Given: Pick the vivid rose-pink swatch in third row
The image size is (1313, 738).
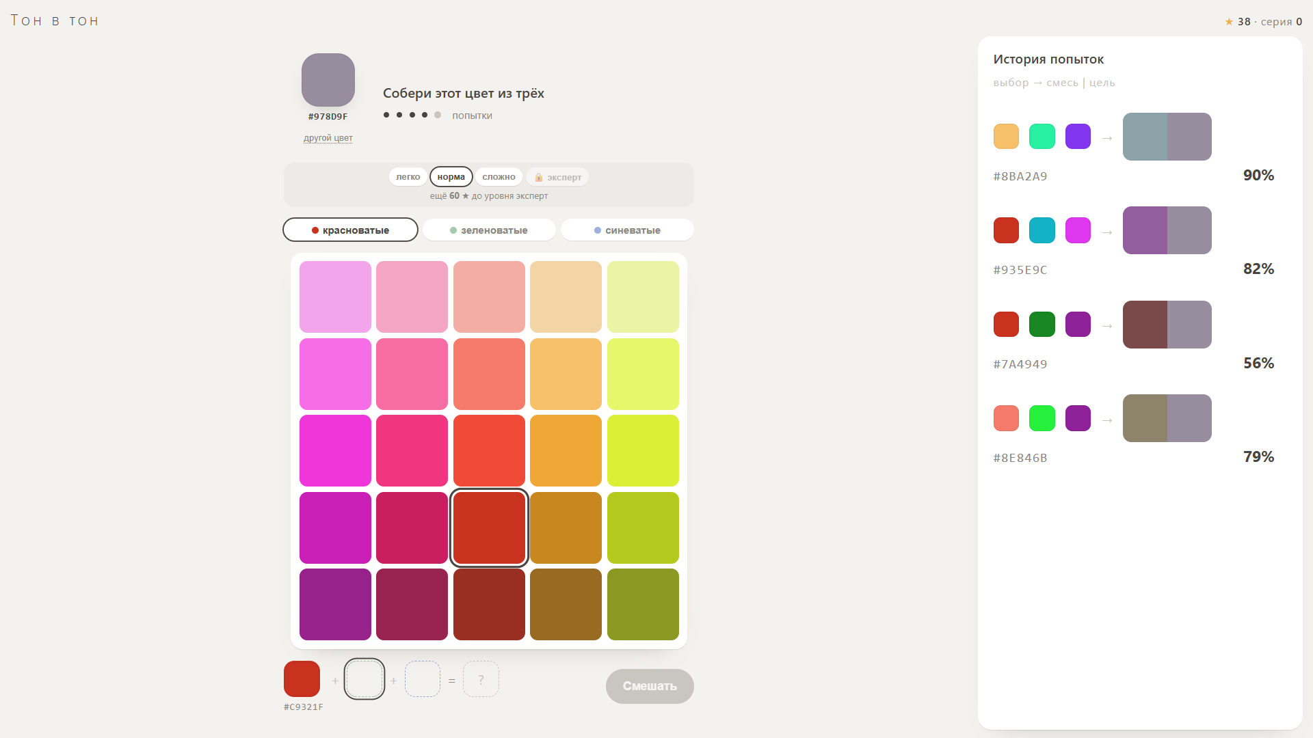Looking at the screenshot, I should click(412, 451).
